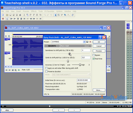This screenshot has height=113, width=133.
Task: Click Play All in main transport bar
Action: point(11,19)
